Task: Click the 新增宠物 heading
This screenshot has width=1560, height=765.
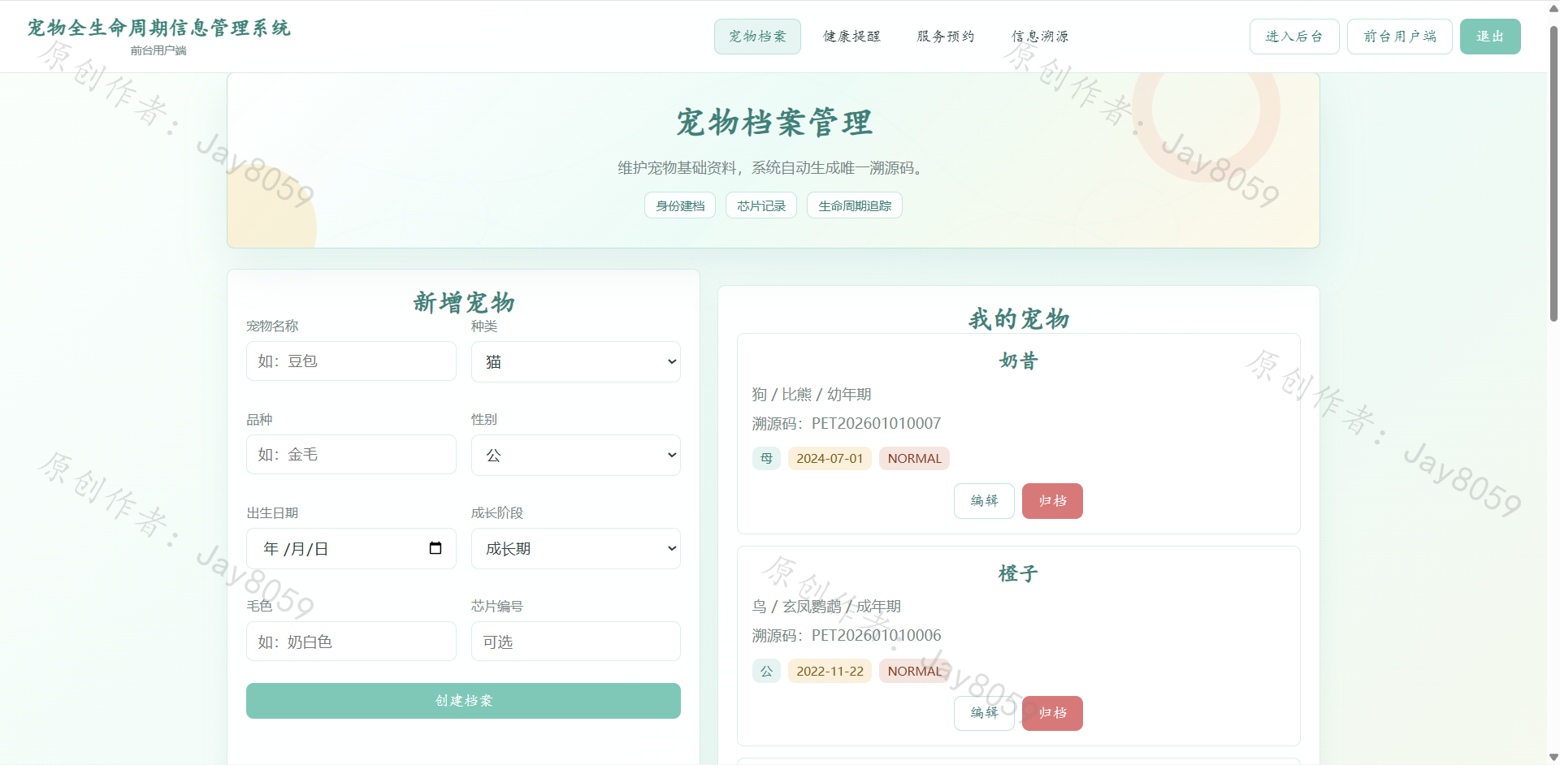Action: coord(463,302)
